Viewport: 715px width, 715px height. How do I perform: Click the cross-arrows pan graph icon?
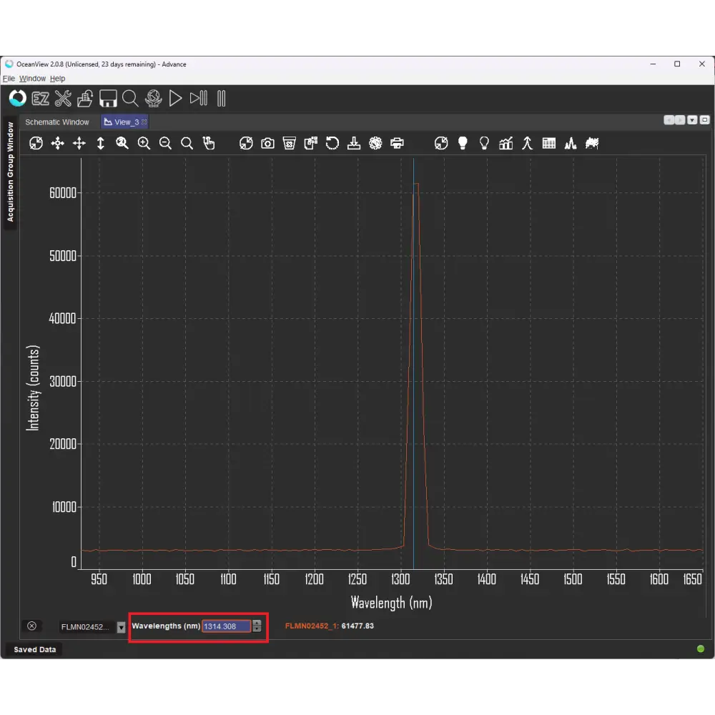tap(79, 144)
